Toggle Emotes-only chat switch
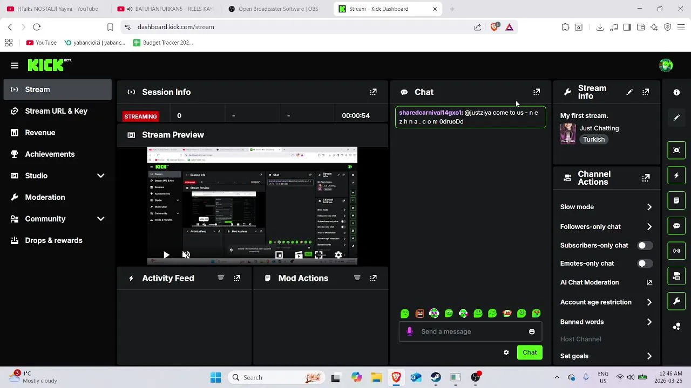Screen dimensions: 691x388 [645, 264]
